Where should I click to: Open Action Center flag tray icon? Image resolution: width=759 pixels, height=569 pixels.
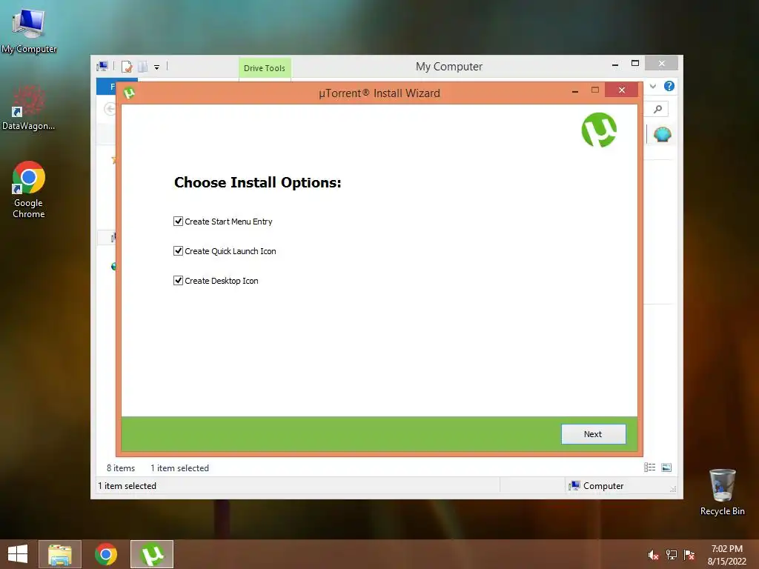point(689,555)
